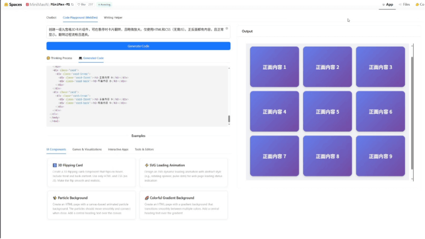
Task: Choose the Particle Background example
Action: [x=91, y=205]
